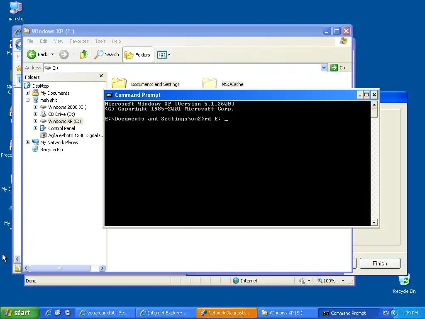Expand Windows 2000 (C:) node
This screenshot has height=319, width=425.
[36, 107]
